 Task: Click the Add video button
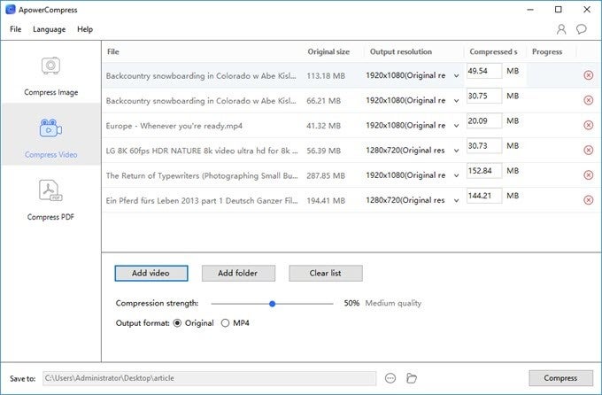[150, 273]
